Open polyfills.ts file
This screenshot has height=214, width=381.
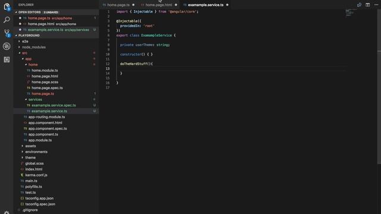(33, 187)
